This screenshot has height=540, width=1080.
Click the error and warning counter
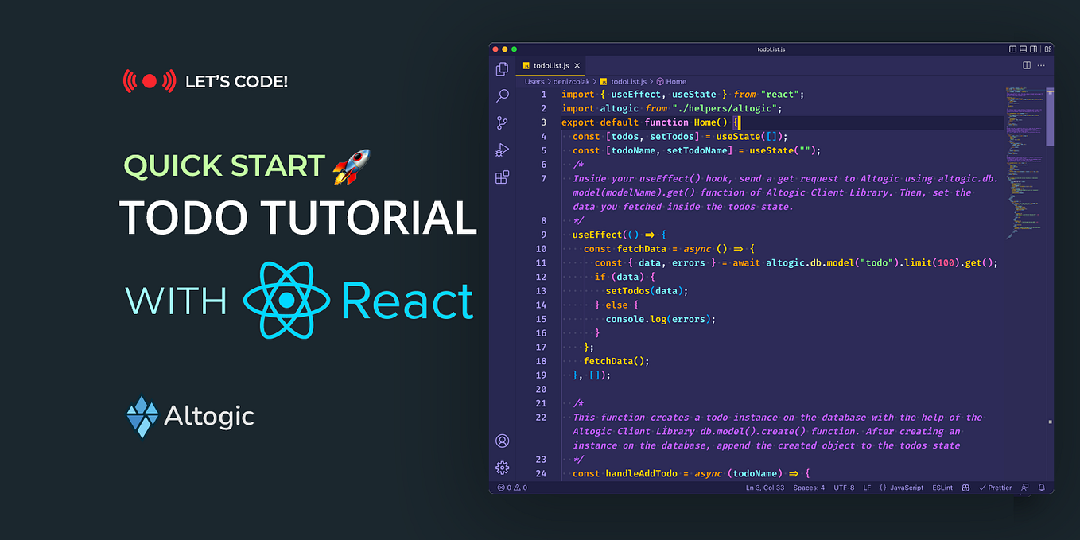pos(514,487)
